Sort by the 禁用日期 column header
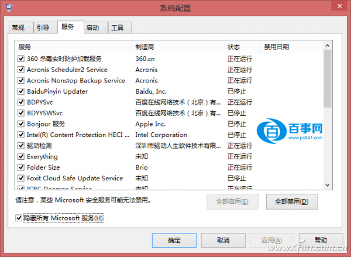The width and height of the screenshot is (351, 257). (x=292, y=47)
